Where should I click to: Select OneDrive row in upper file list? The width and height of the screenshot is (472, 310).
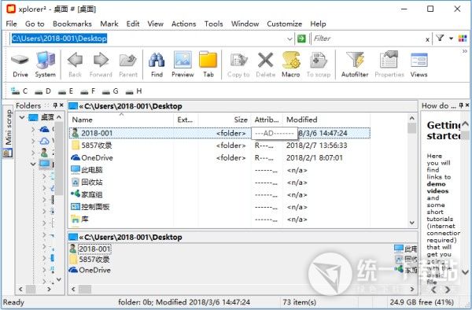coord(219,157)
